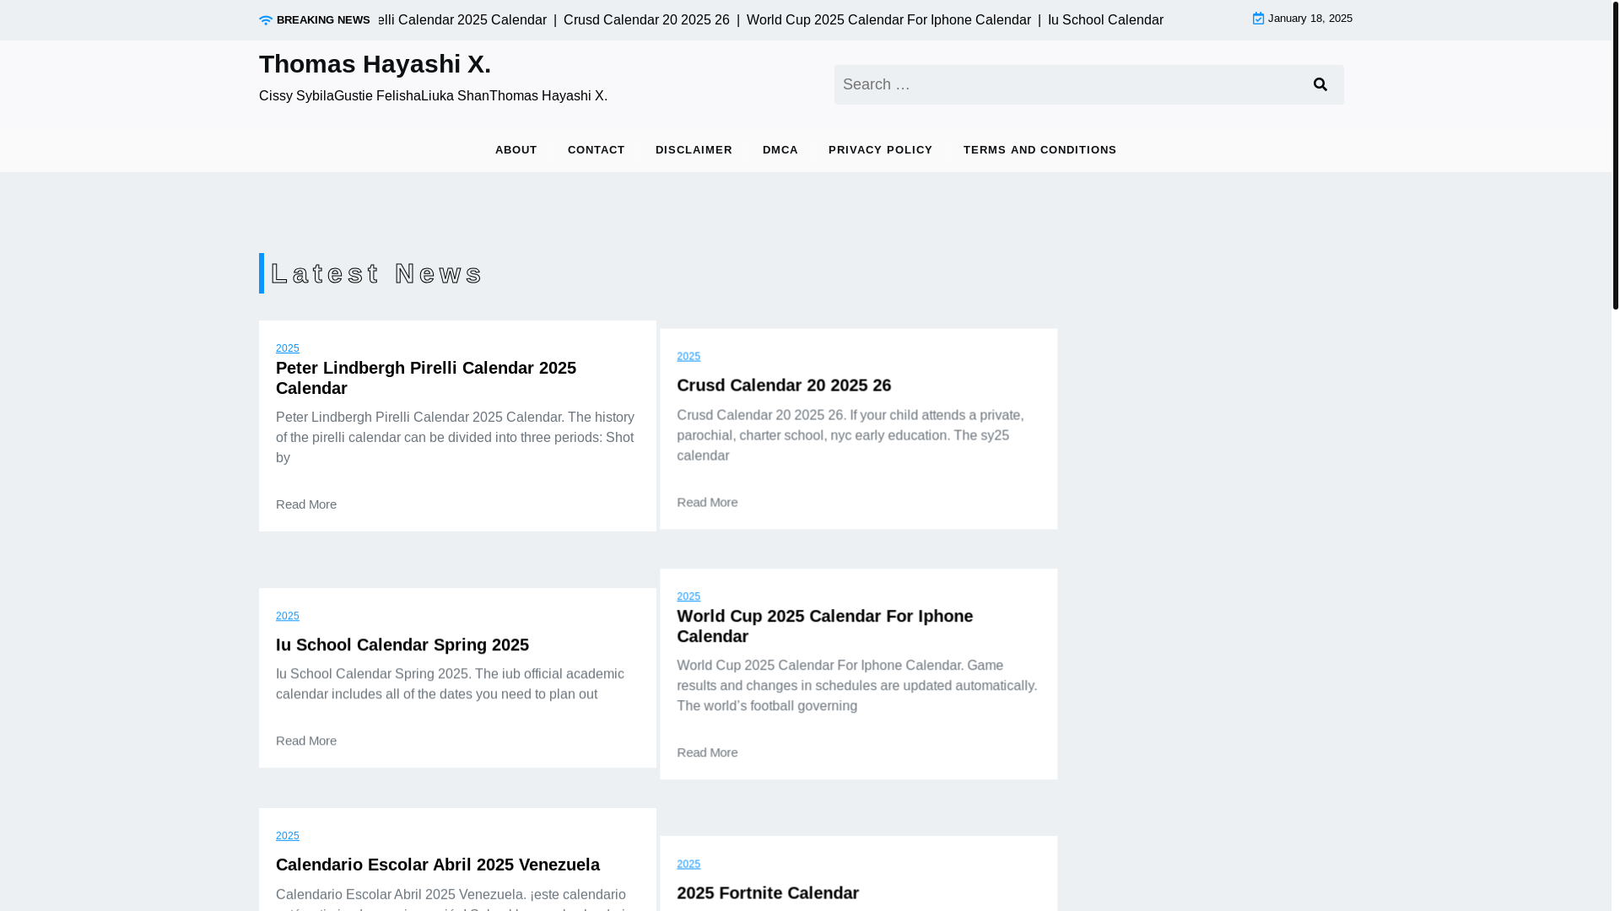The height and width of the screenshot is (911, 1620).
Task: Click the calendar icon beside January 18 date
Action: 1258,19
